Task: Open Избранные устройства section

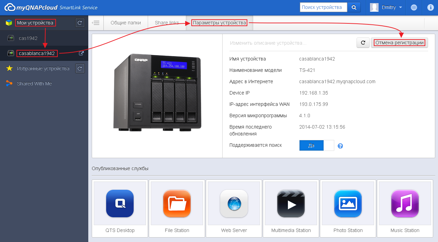Action: tap(43, 68)
